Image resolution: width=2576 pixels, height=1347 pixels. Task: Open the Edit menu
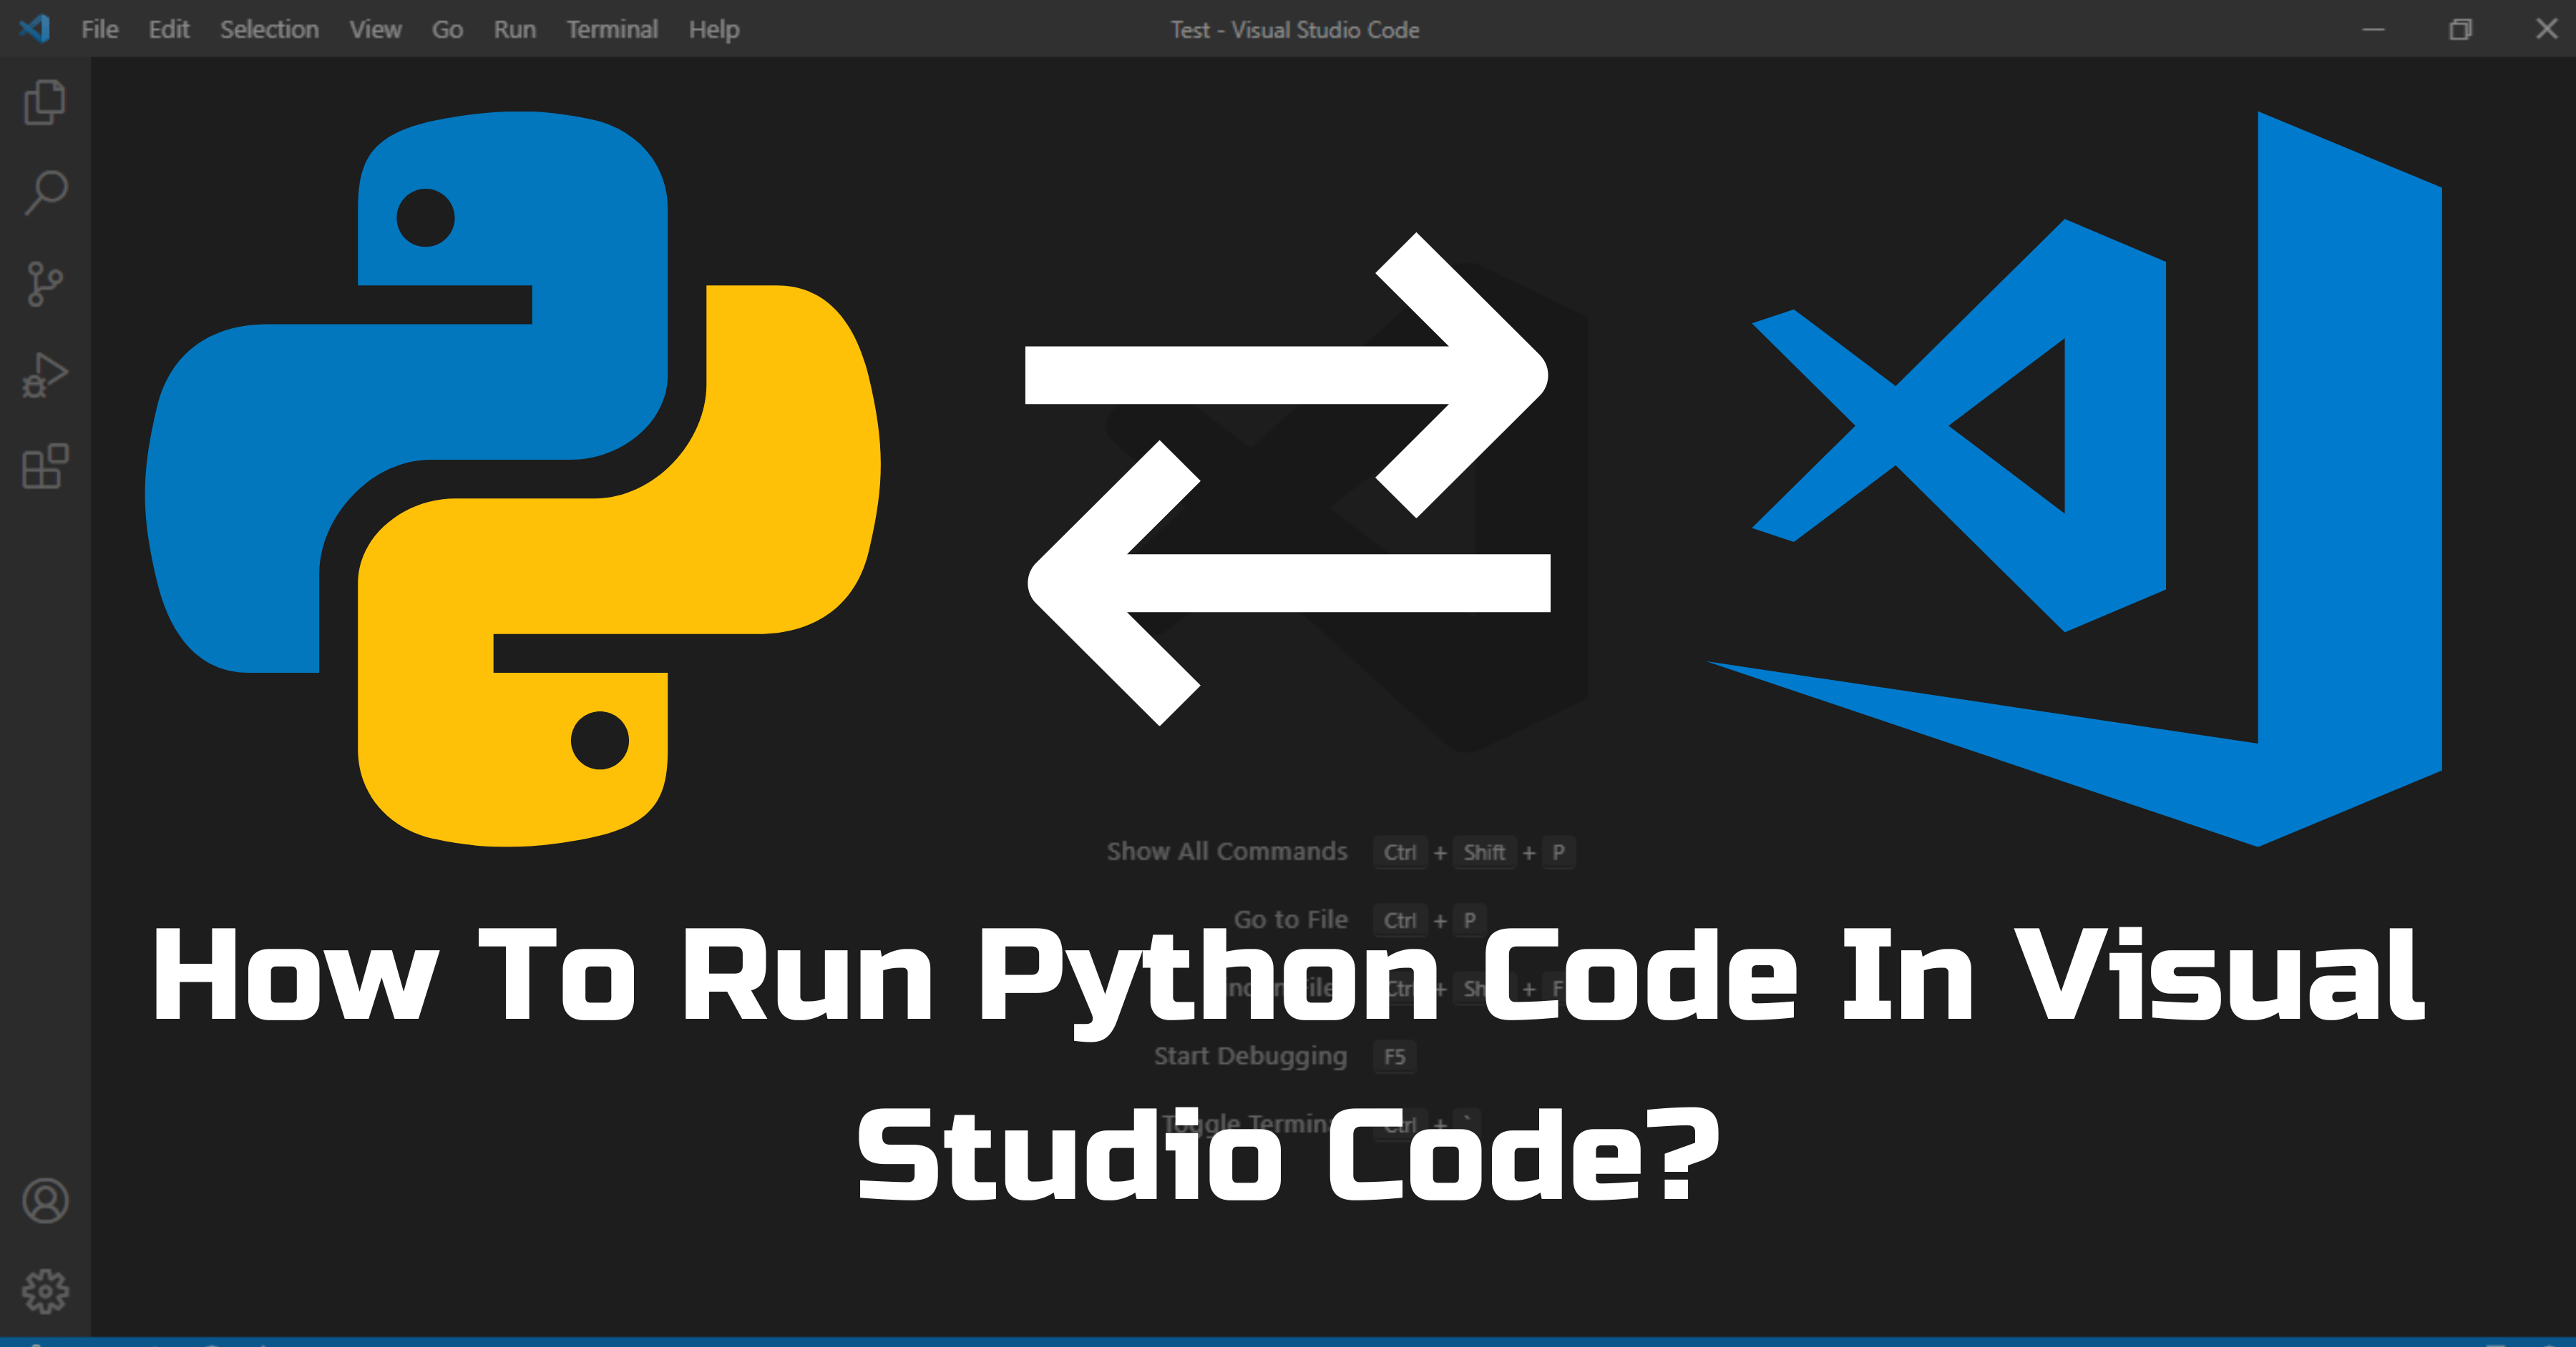coord(168,30)
